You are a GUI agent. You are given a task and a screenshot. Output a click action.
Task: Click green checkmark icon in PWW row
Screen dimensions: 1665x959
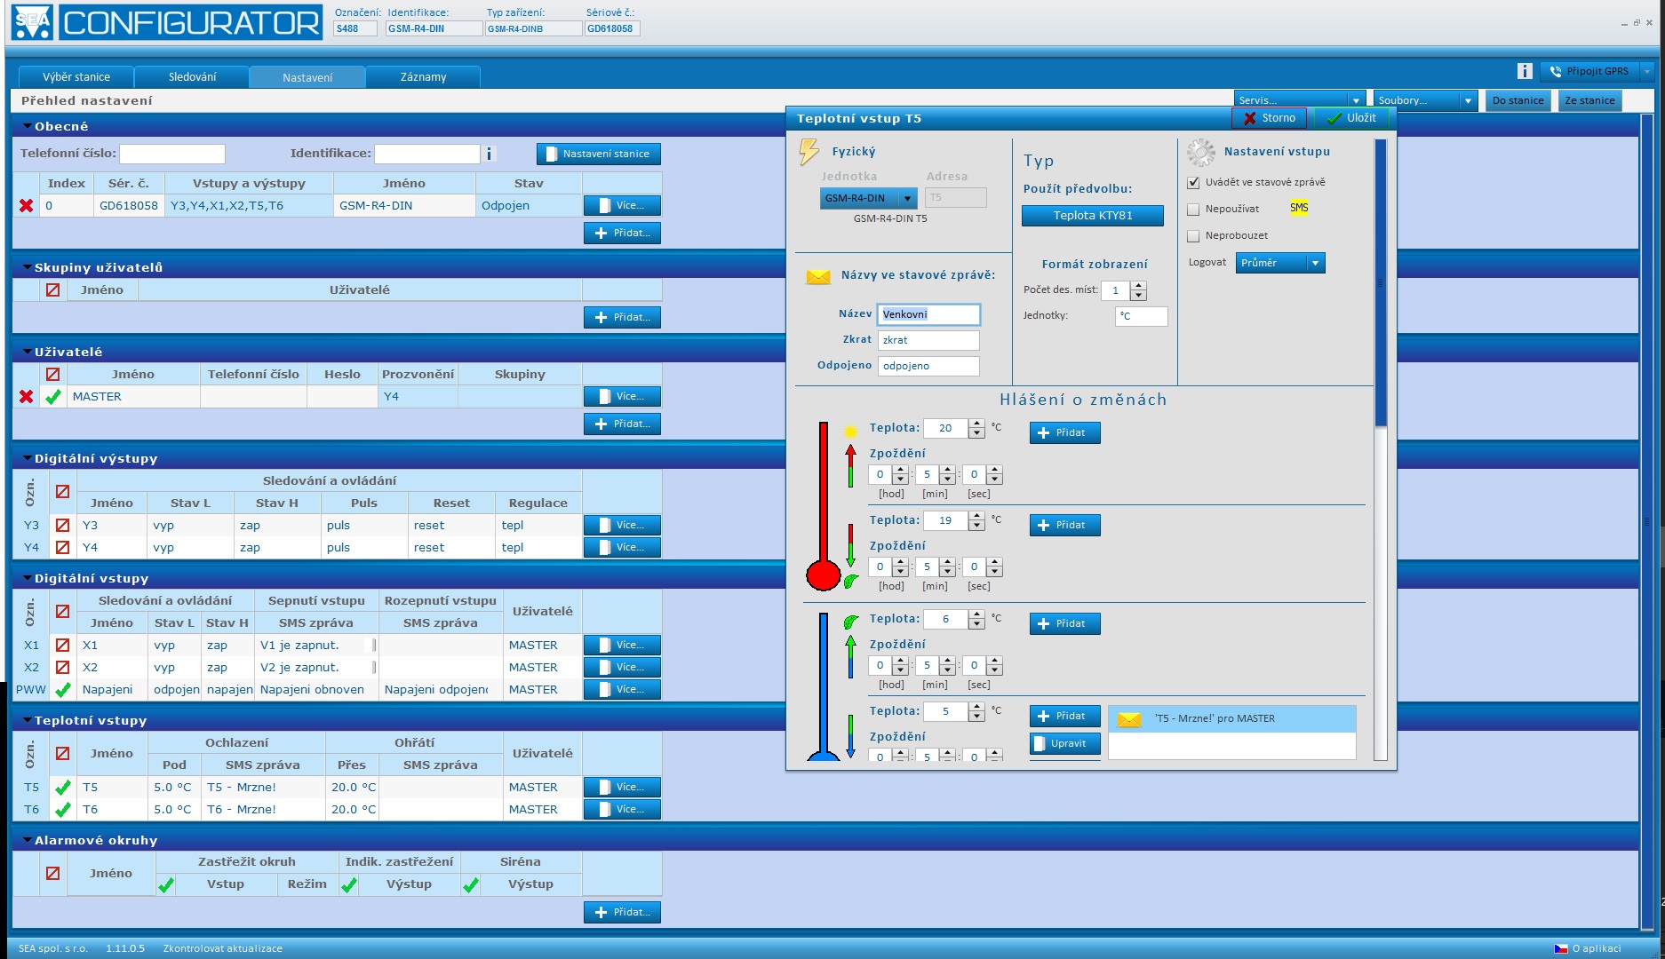pyautogui.click(x=63, y=690)
